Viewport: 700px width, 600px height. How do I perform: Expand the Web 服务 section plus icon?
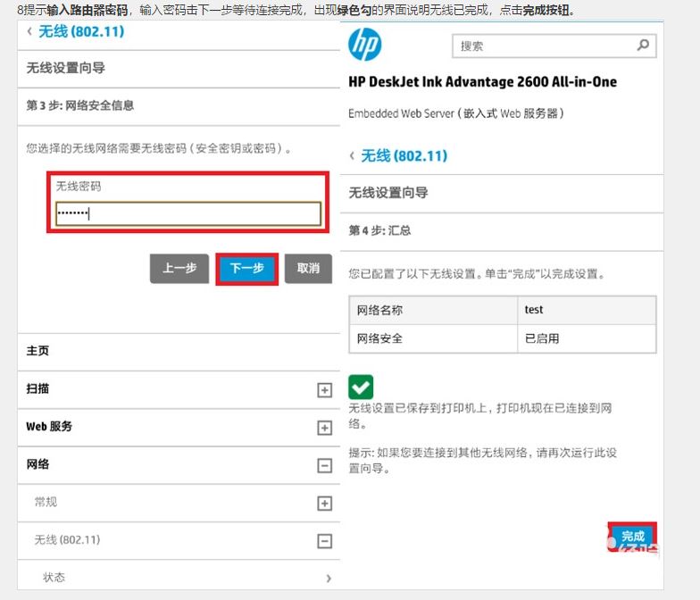point(325,429)
